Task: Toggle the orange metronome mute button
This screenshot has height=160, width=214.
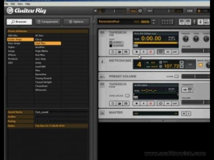Action: point(200,65)
